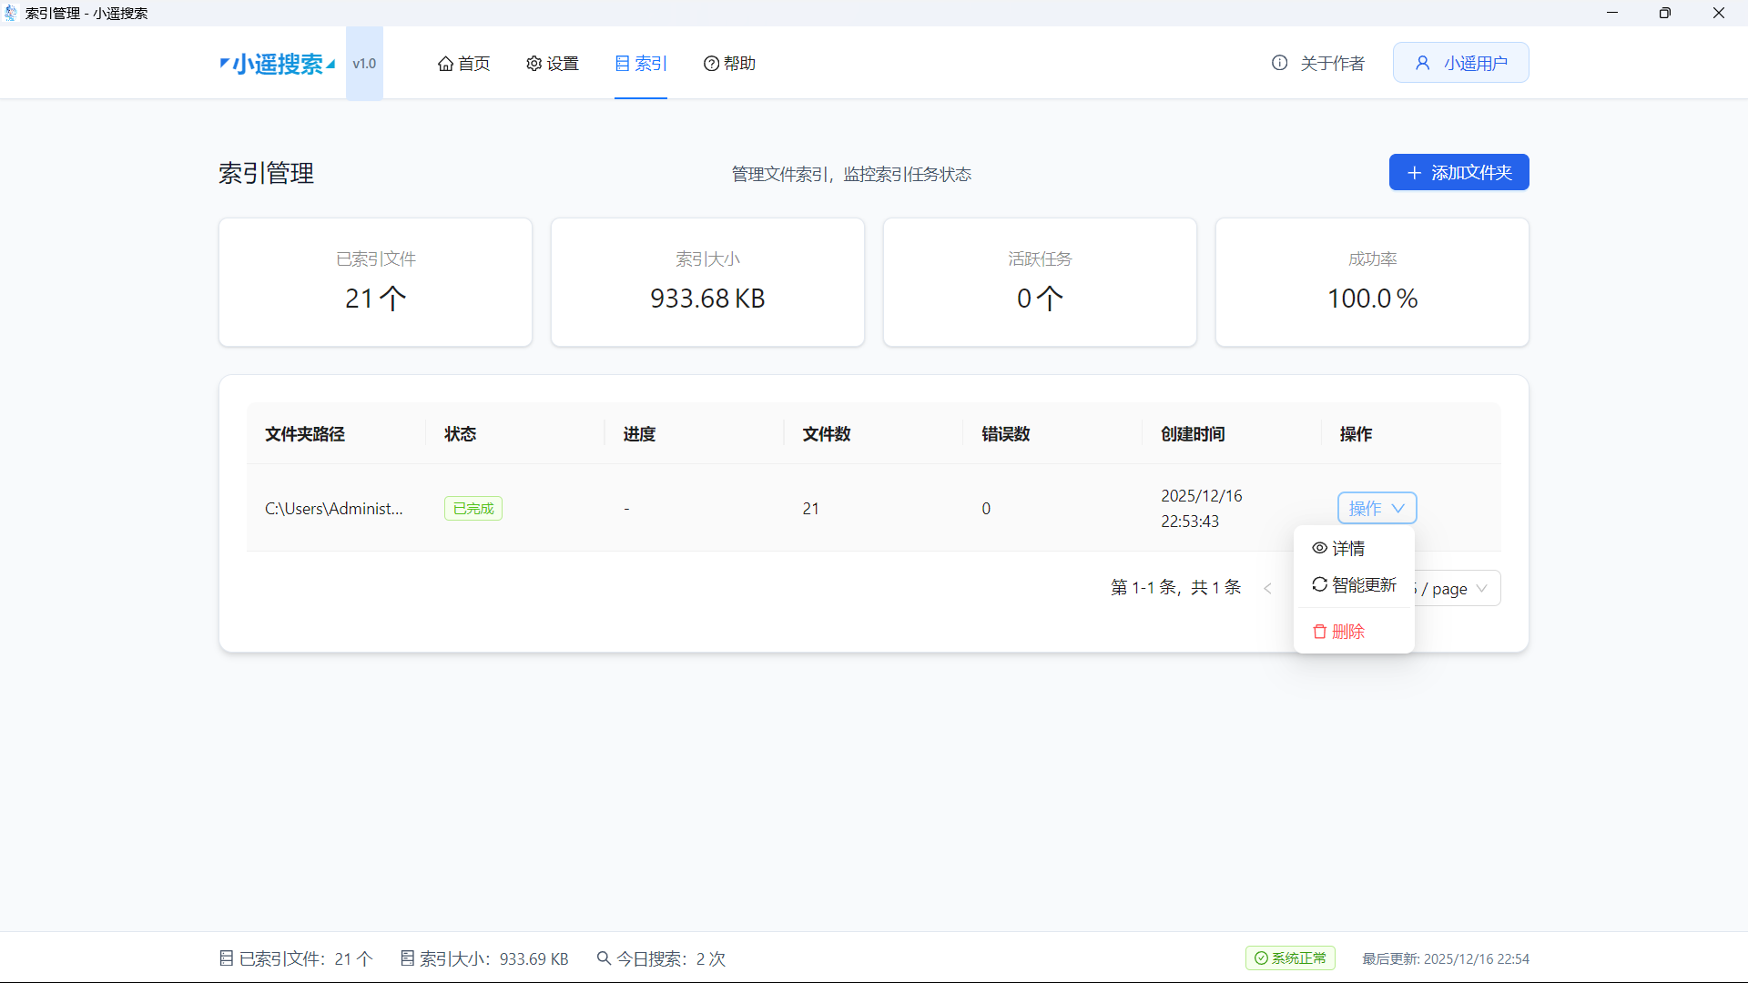Click the info icon next to 关于作者

coord(1279,63)
